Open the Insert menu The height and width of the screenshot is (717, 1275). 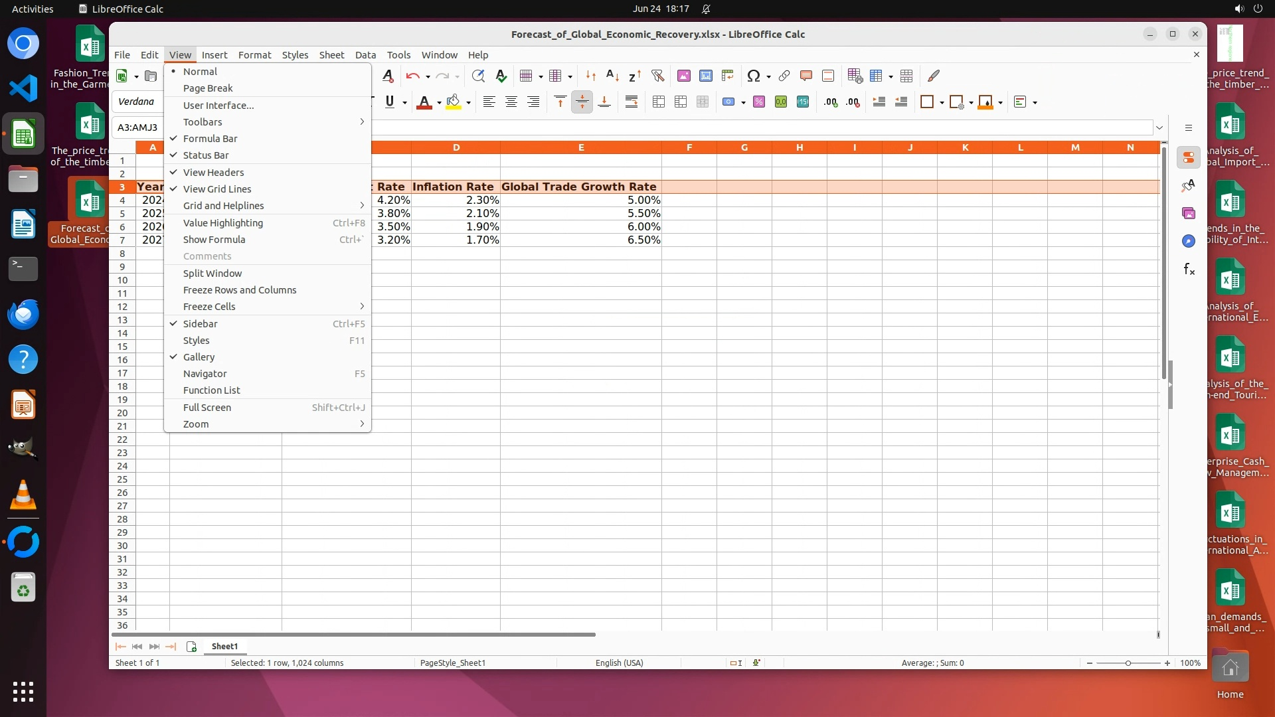[x=214, y=54]
